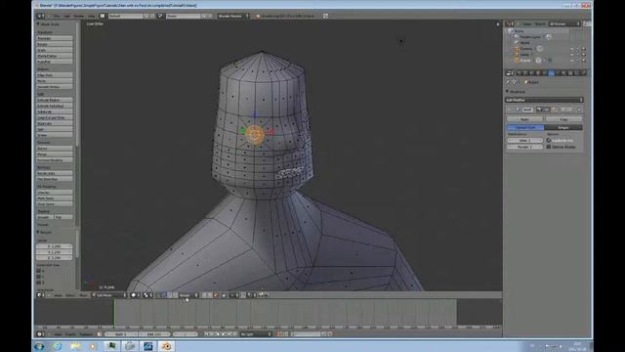This screenshot has height=352, width=625.
Task: Click the timeline Start frame field
Action: click(120, 334)
